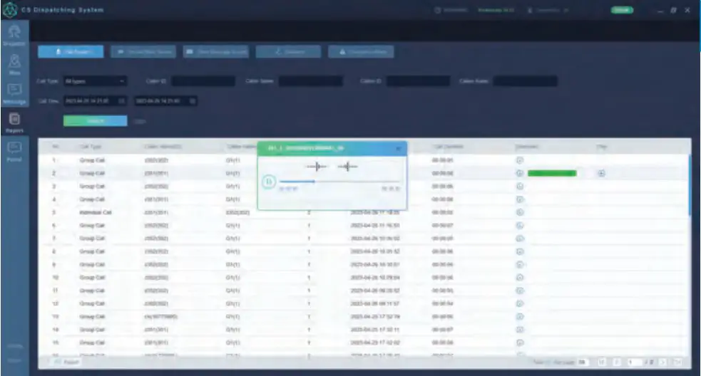This screenshot has width=701, height=376.
Task: Download the recording in row 8
Action: [519, 251]
